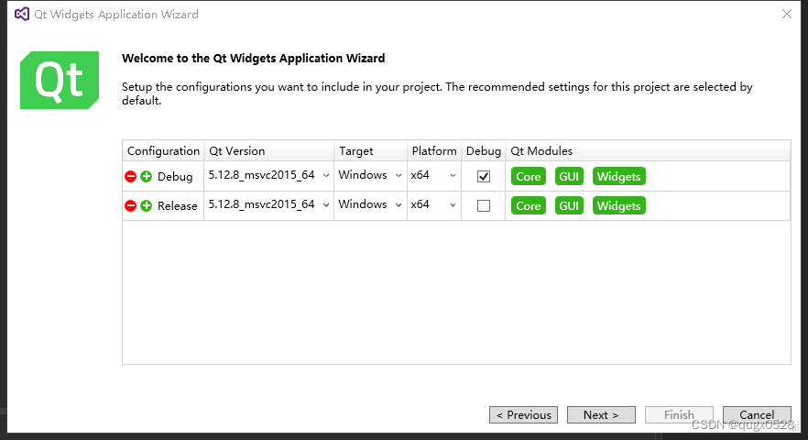The width and height of the screenshot is (808, 440).
Task: Open Platform x64 dropdown in Release row
Action: pos(434,204)
